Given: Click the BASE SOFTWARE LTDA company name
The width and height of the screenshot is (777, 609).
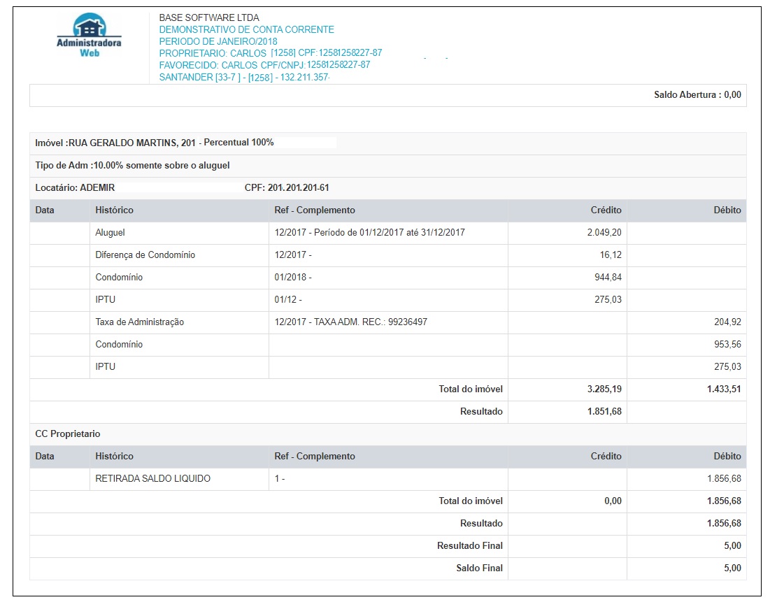Looking at the screenshot, I should click(x=208, y=17).
